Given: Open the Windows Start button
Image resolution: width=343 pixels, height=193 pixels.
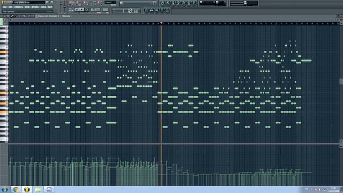Looking at the screenshot, I should tap(5, 189).
